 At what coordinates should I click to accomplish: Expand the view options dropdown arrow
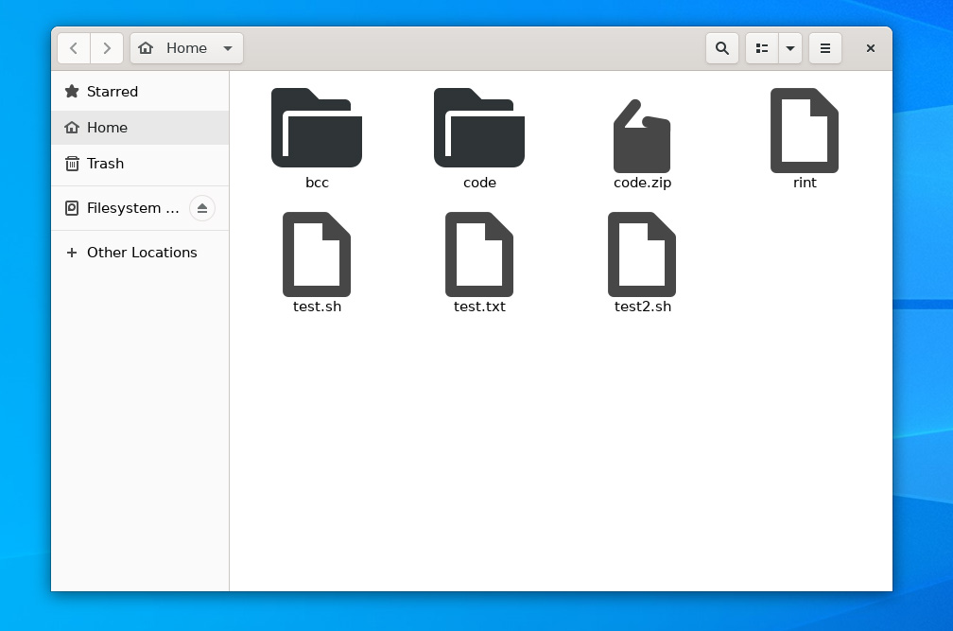point(790,48)
